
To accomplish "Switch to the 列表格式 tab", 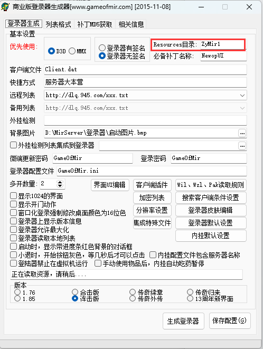I will click(x=58, y=24).
